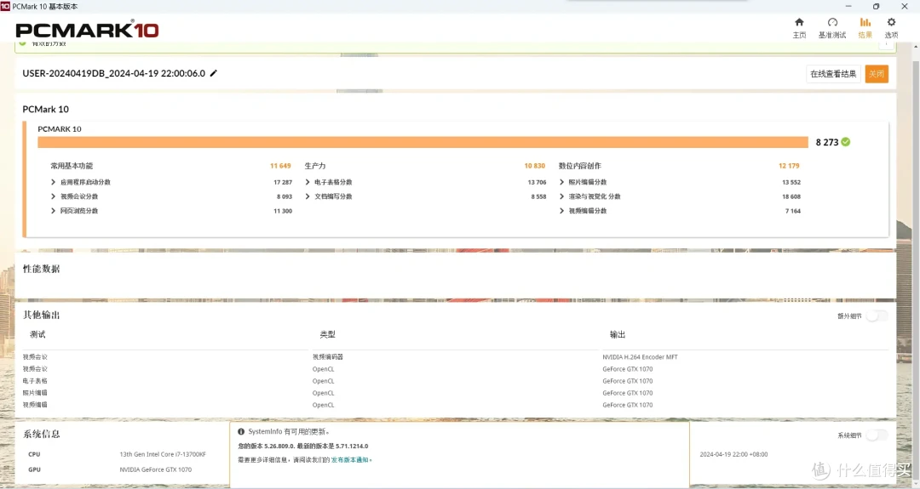Expand 电子表格分数 row
This screenshot has height=489, width=920.
(x=308, y=182)
